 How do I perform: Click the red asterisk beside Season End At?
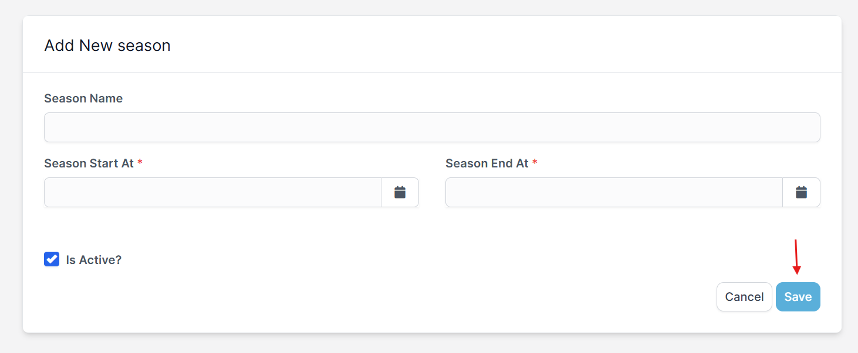pyautogui.click(x=535, y=163)
